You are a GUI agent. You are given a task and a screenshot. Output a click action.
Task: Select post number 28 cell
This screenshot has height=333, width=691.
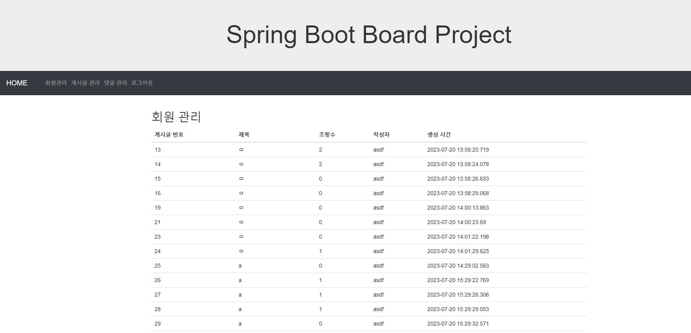click(x=158, y=309)
